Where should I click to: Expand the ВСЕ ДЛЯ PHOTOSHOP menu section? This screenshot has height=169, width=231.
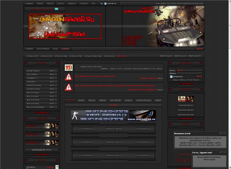(x=42, y=107)
